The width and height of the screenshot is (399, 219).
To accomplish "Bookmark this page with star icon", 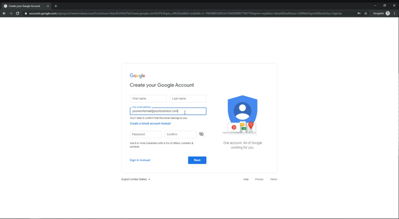I will click(x=366, y=13).
